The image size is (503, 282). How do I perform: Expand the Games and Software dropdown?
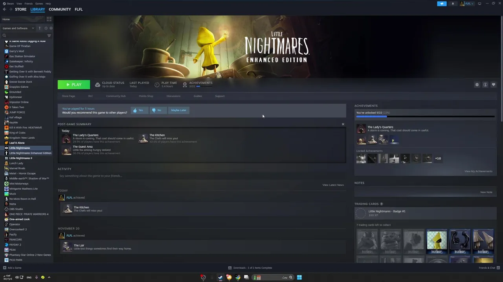coord(18,28)
